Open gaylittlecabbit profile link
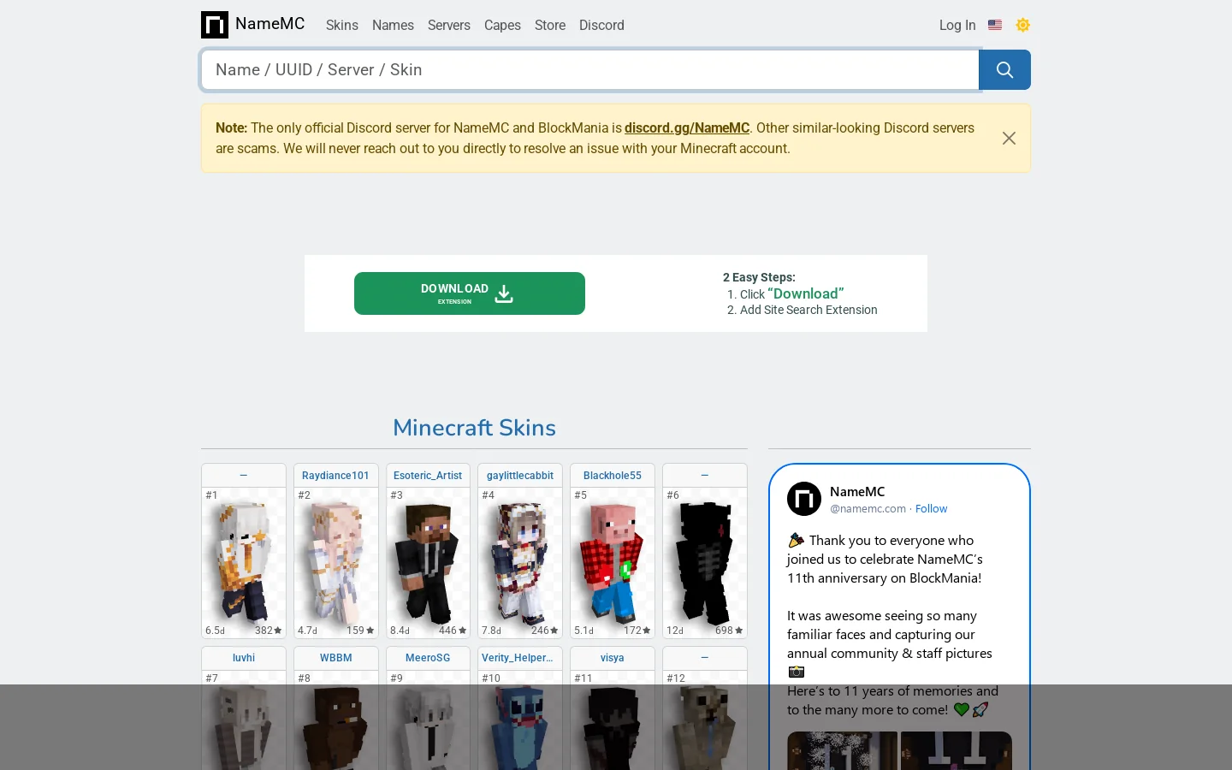Viewport: 1232px width, 770px height. 520,476
